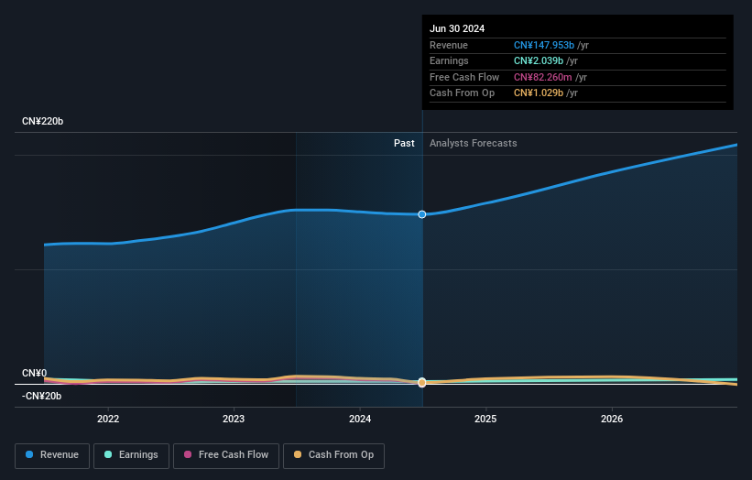Click the CN¥0 y-axis label
Viewport: 752px width, 480px height.
(35, 373)
